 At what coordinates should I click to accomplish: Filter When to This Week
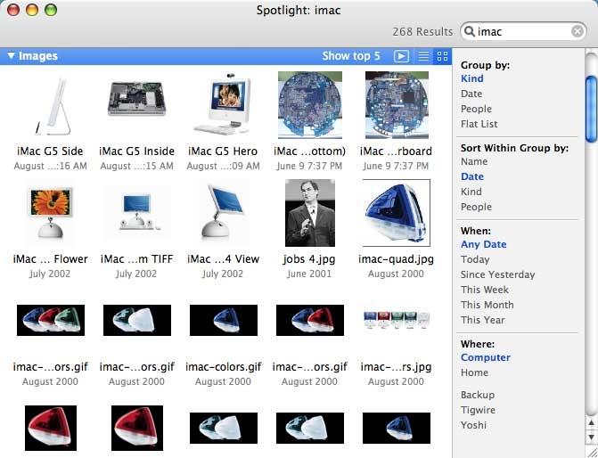484,290
